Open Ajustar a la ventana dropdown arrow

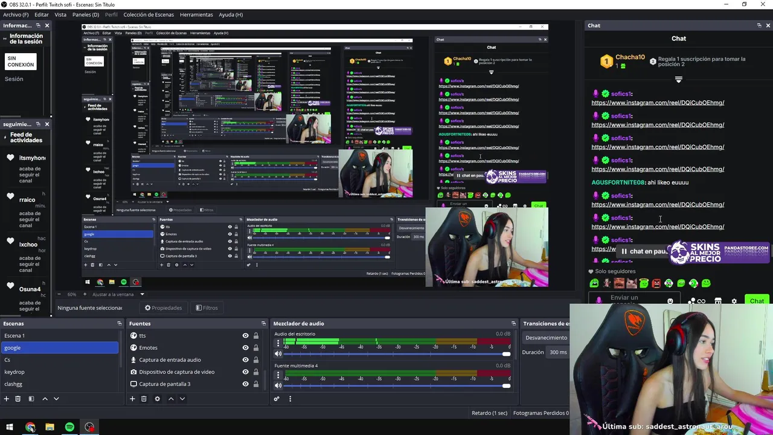pos(142,294)
